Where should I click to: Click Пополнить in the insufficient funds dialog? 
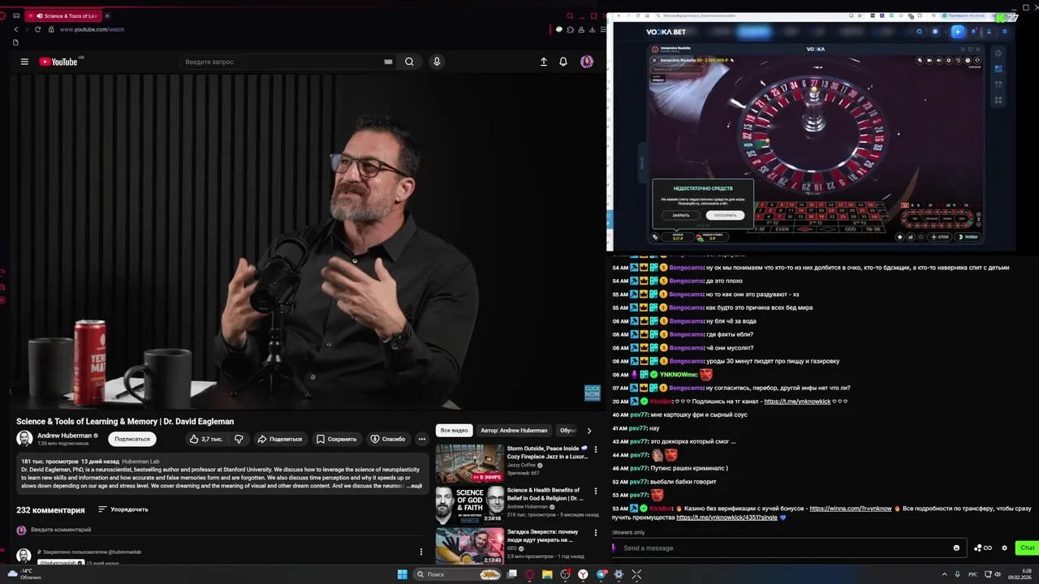click(x=725, y=215)
